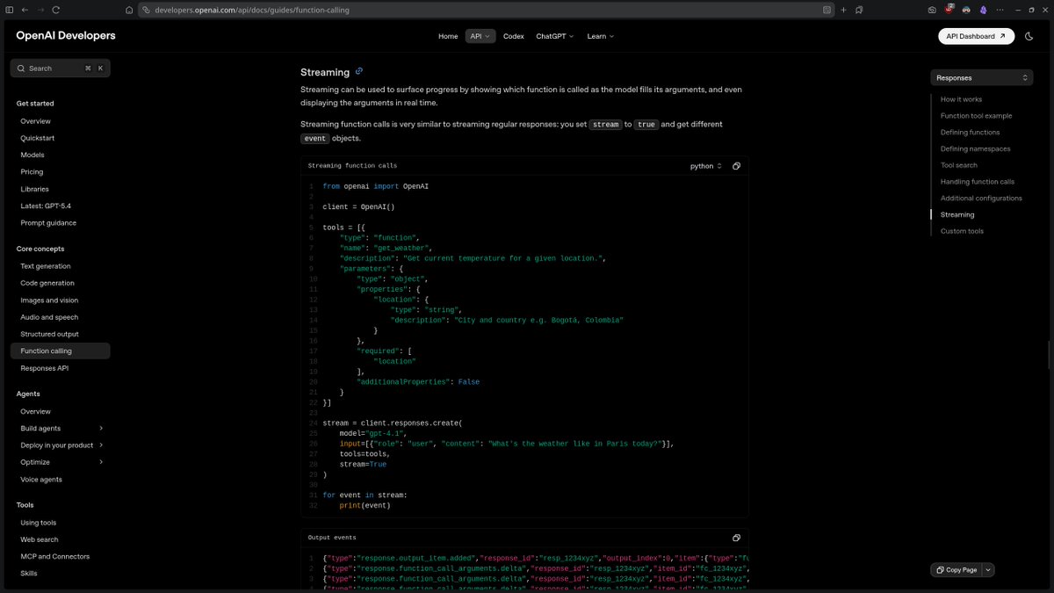Toggle dark mode with the moon icon

1029,36
